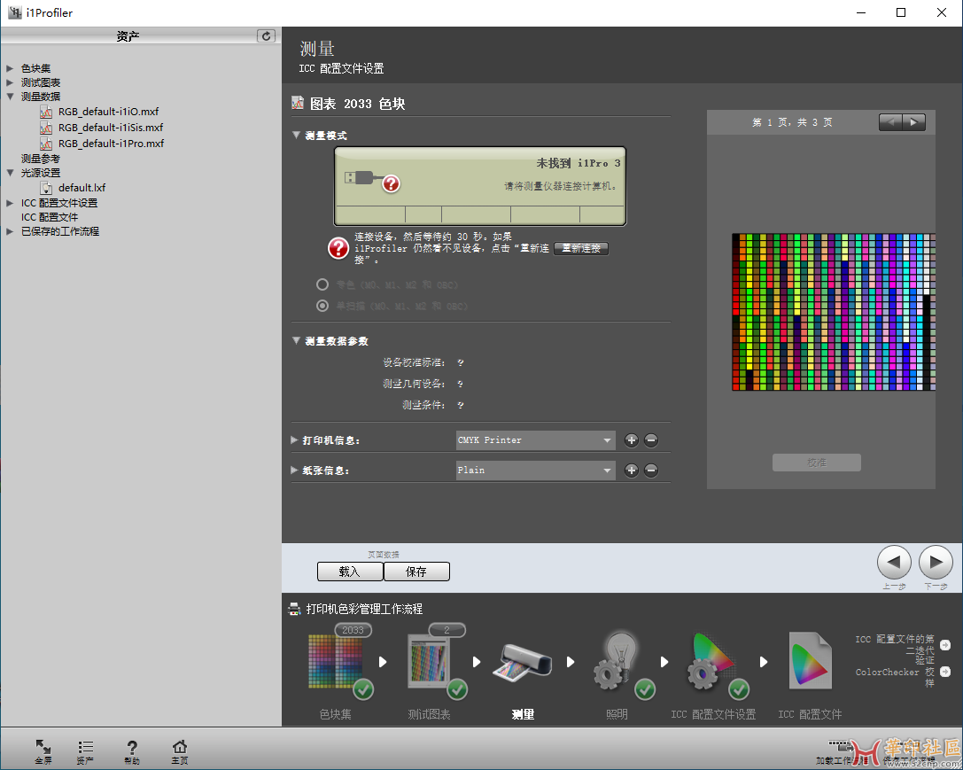Collapse the 测量数据参数 section

click(x=296, y=341)
